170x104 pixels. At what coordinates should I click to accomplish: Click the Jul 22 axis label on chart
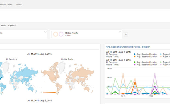151,96
